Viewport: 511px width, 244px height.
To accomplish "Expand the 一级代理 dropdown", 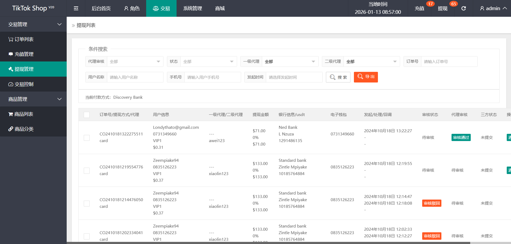I will [290, 62].
